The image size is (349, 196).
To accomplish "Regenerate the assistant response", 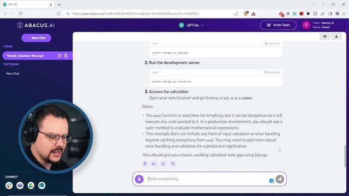I will coord(173,164).
